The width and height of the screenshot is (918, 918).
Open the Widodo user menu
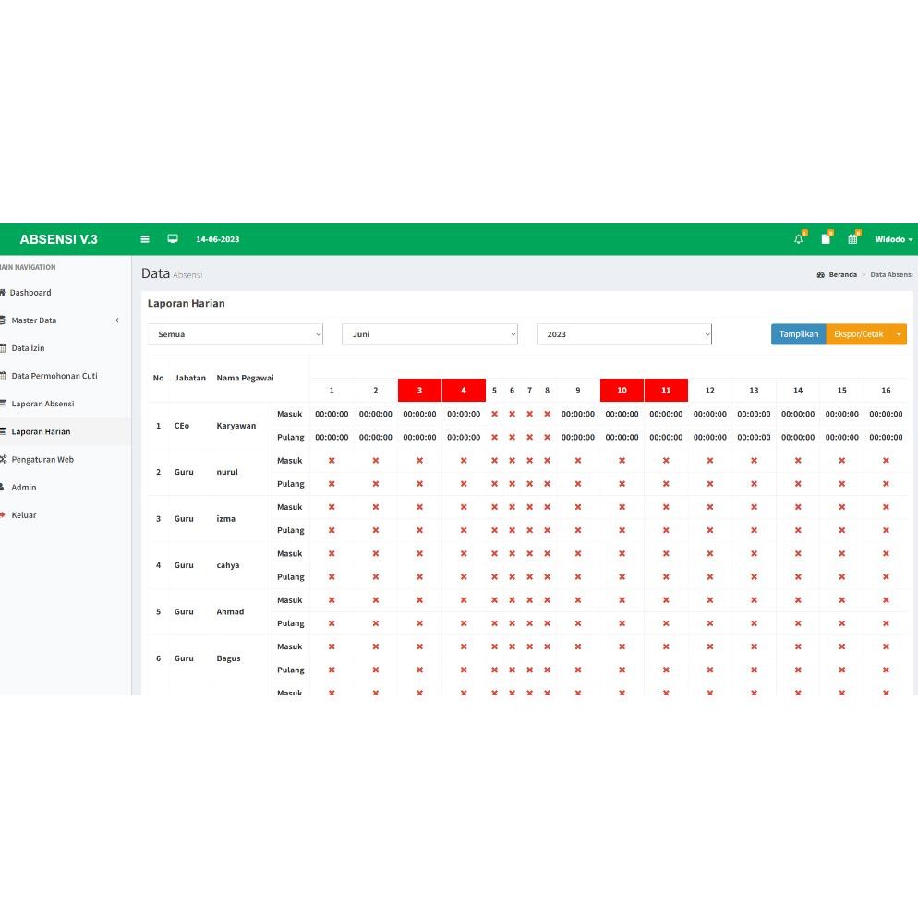click(x=893, y=239)
